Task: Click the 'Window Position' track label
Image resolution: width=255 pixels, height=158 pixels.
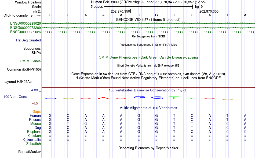Action: 28,2
